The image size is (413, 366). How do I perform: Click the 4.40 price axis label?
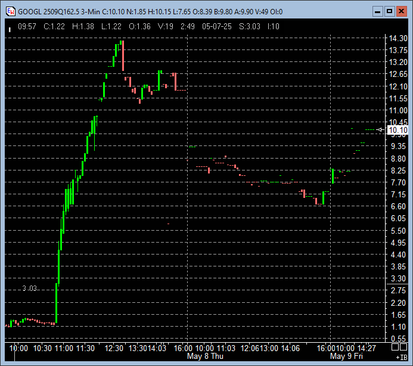point(398,255)
